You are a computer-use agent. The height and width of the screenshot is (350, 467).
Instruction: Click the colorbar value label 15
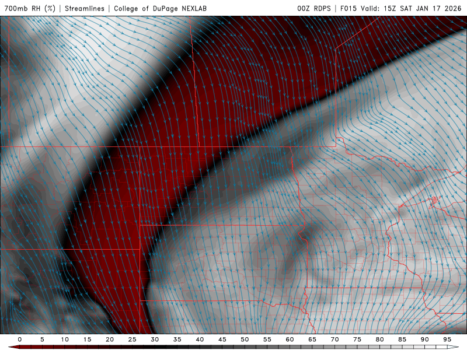(87, 339)
